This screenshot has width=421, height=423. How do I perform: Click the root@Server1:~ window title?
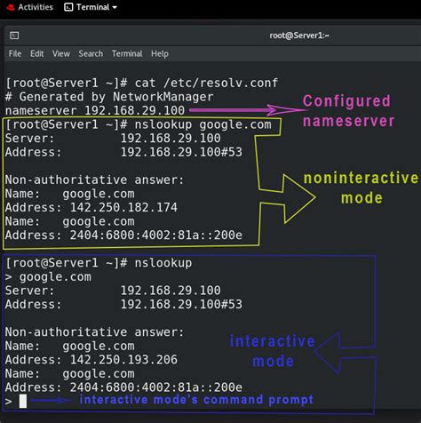pos(299,36)
